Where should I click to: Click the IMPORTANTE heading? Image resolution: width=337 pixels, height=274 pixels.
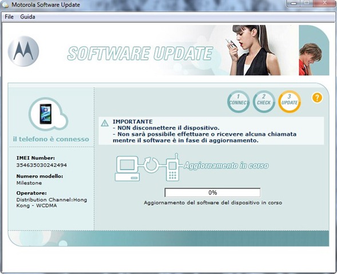tap(133, 122)
